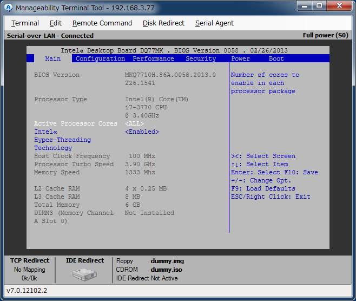This screenshot has width=356, height=301.
Task: Select the Main BIOS tab
Action: coord(53,58)
